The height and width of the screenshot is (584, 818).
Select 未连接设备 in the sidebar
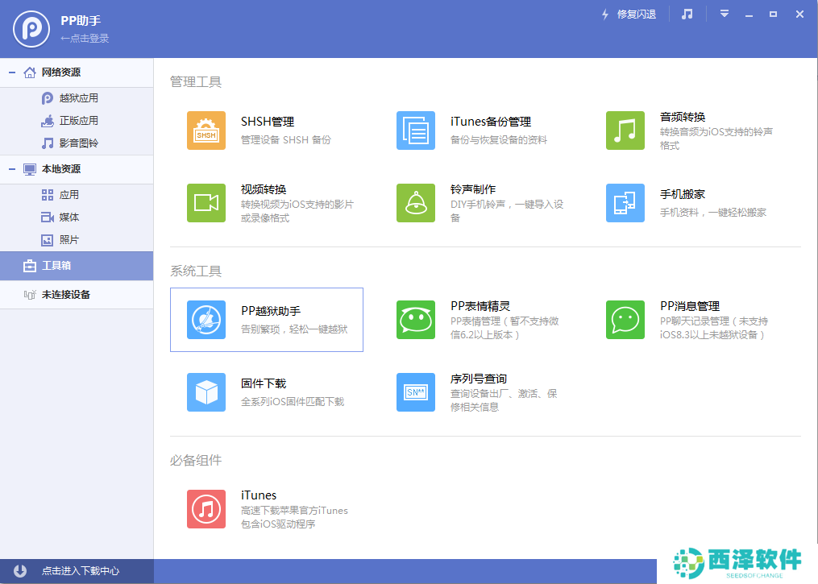[x=77, y=295]
